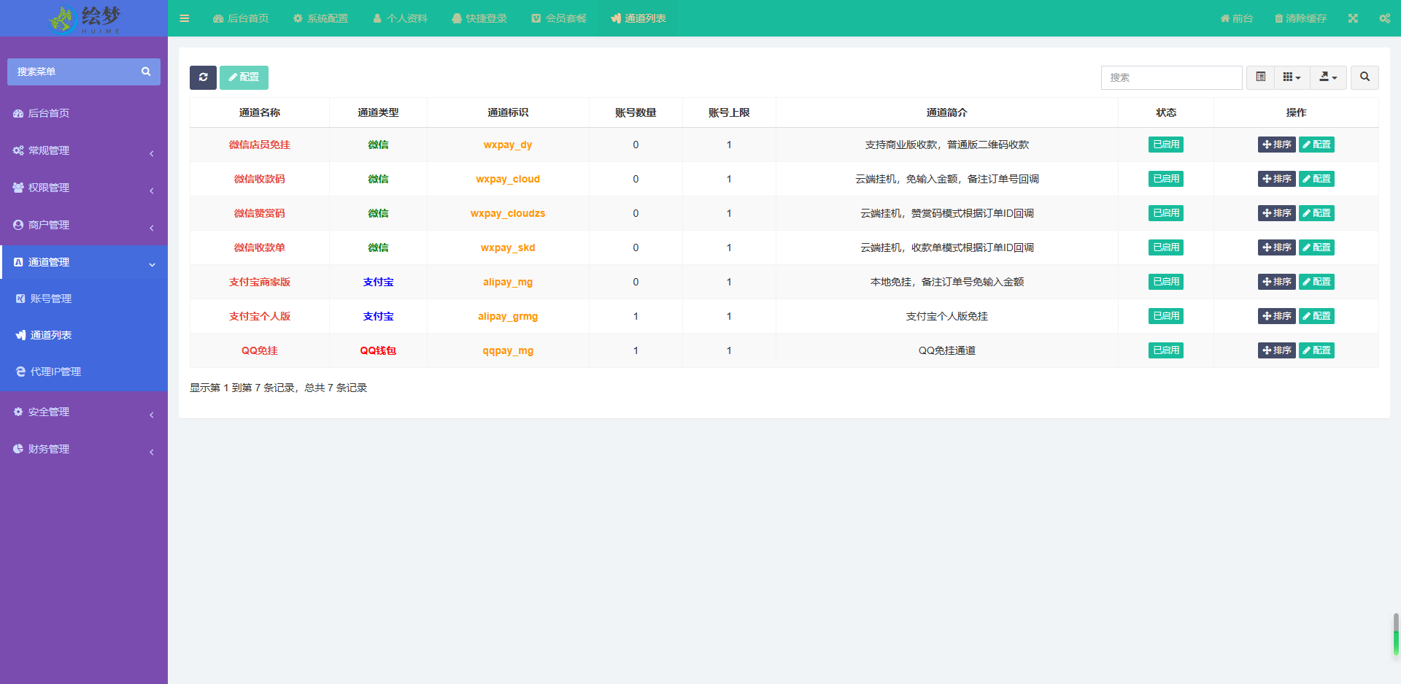Expand 权限管理 sidebar menu
The image size is (1401, 684).
pyautogui.click(x=84, y=188)
